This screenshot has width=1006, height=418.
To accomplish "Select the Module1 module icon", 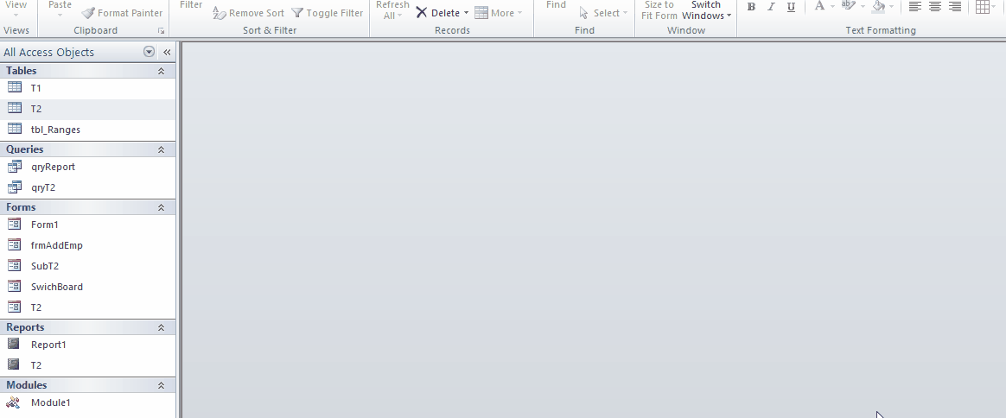I will coord(13,402).
